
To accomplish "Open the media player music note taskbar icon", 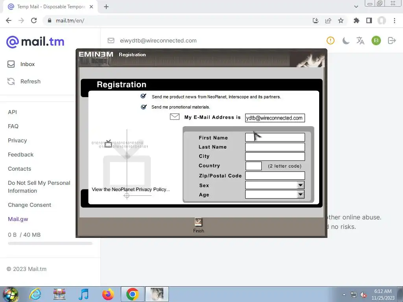I will (x=83, y=294).
